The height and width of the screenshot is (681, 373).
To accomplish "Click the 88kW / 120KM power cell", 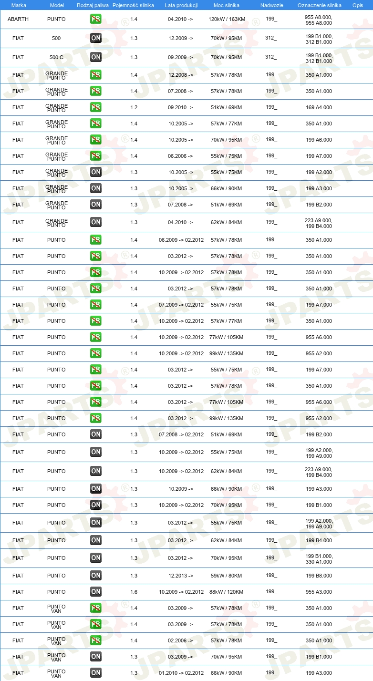I will pos(227,592).
